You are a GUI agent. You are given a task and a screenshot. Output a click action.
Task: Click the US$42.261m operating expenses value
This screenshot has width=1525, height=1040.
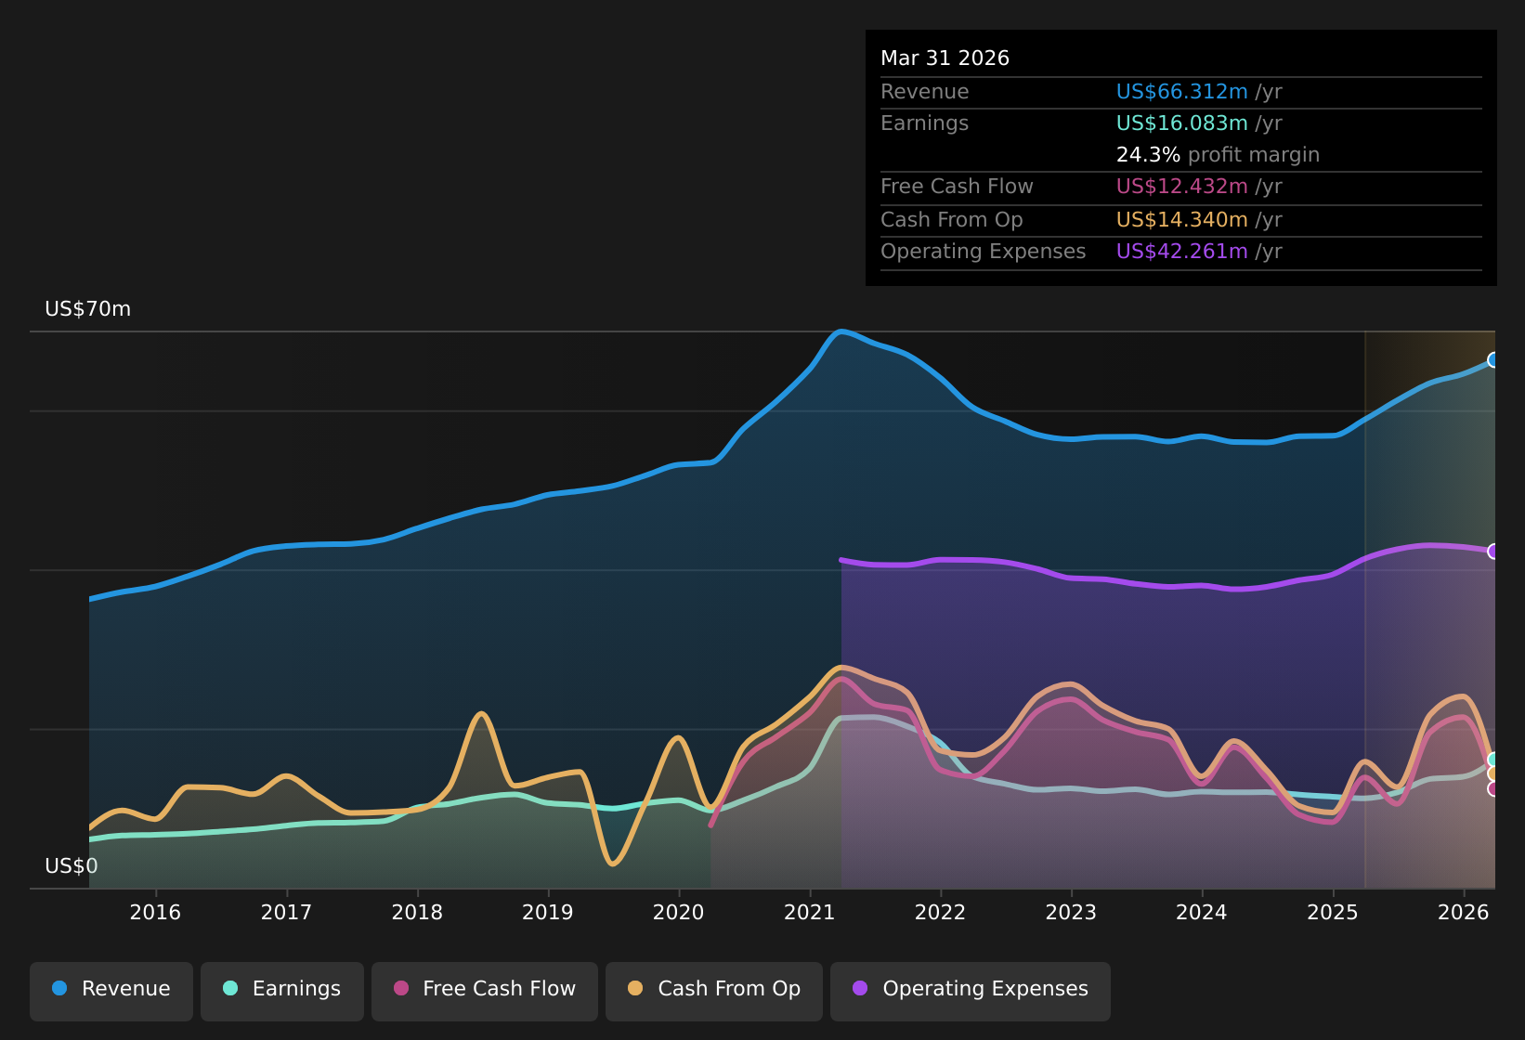[x=1181, y=252]
